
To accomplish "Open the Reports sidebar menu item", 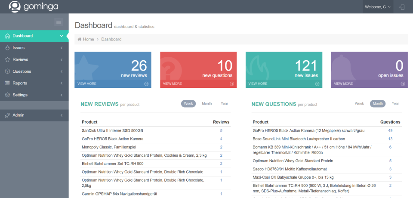I will tap(34, 83).
